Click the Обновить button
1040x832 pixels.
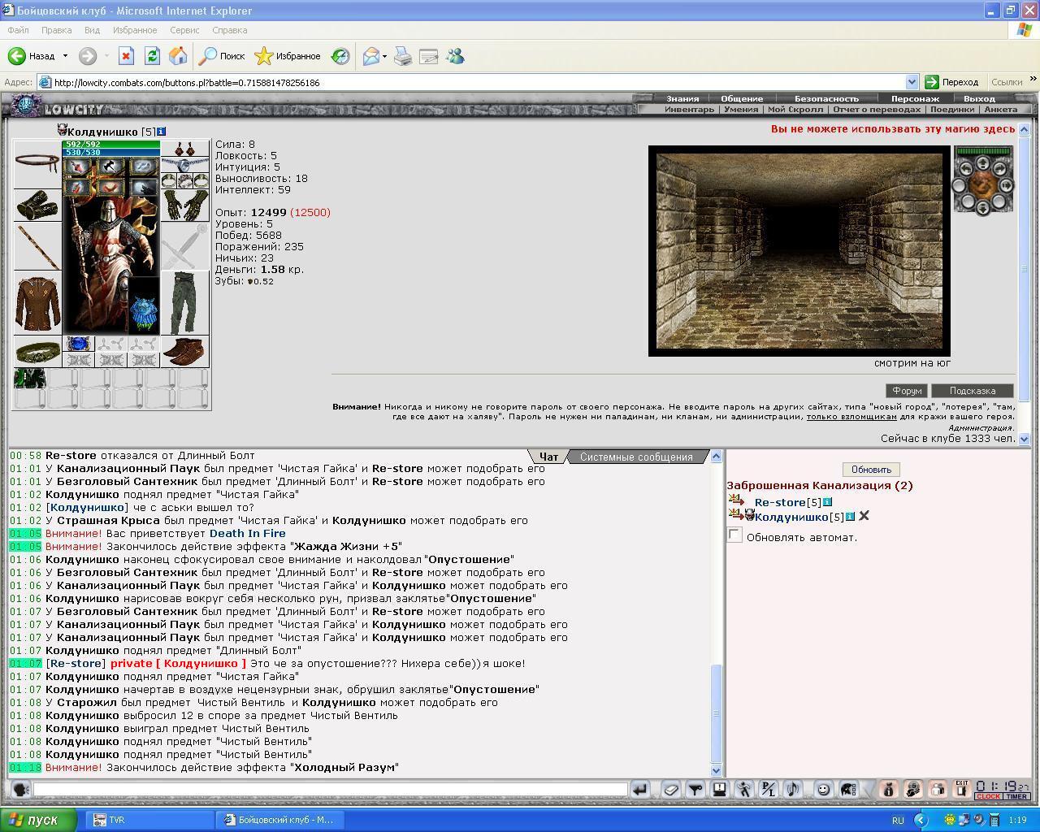pos(871,470)
